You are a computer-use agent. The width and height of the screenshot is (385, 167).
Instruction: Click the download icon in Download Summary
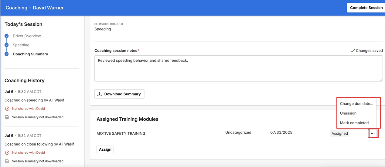(99, 94)
